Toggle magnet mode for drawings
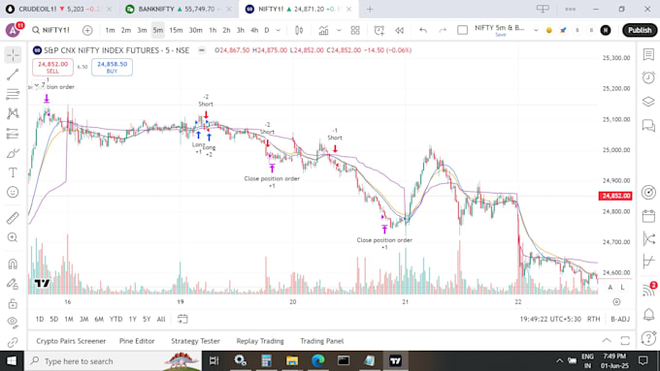Image resolution: width=660 pixels, height=371 pixels. click(13, 263)
